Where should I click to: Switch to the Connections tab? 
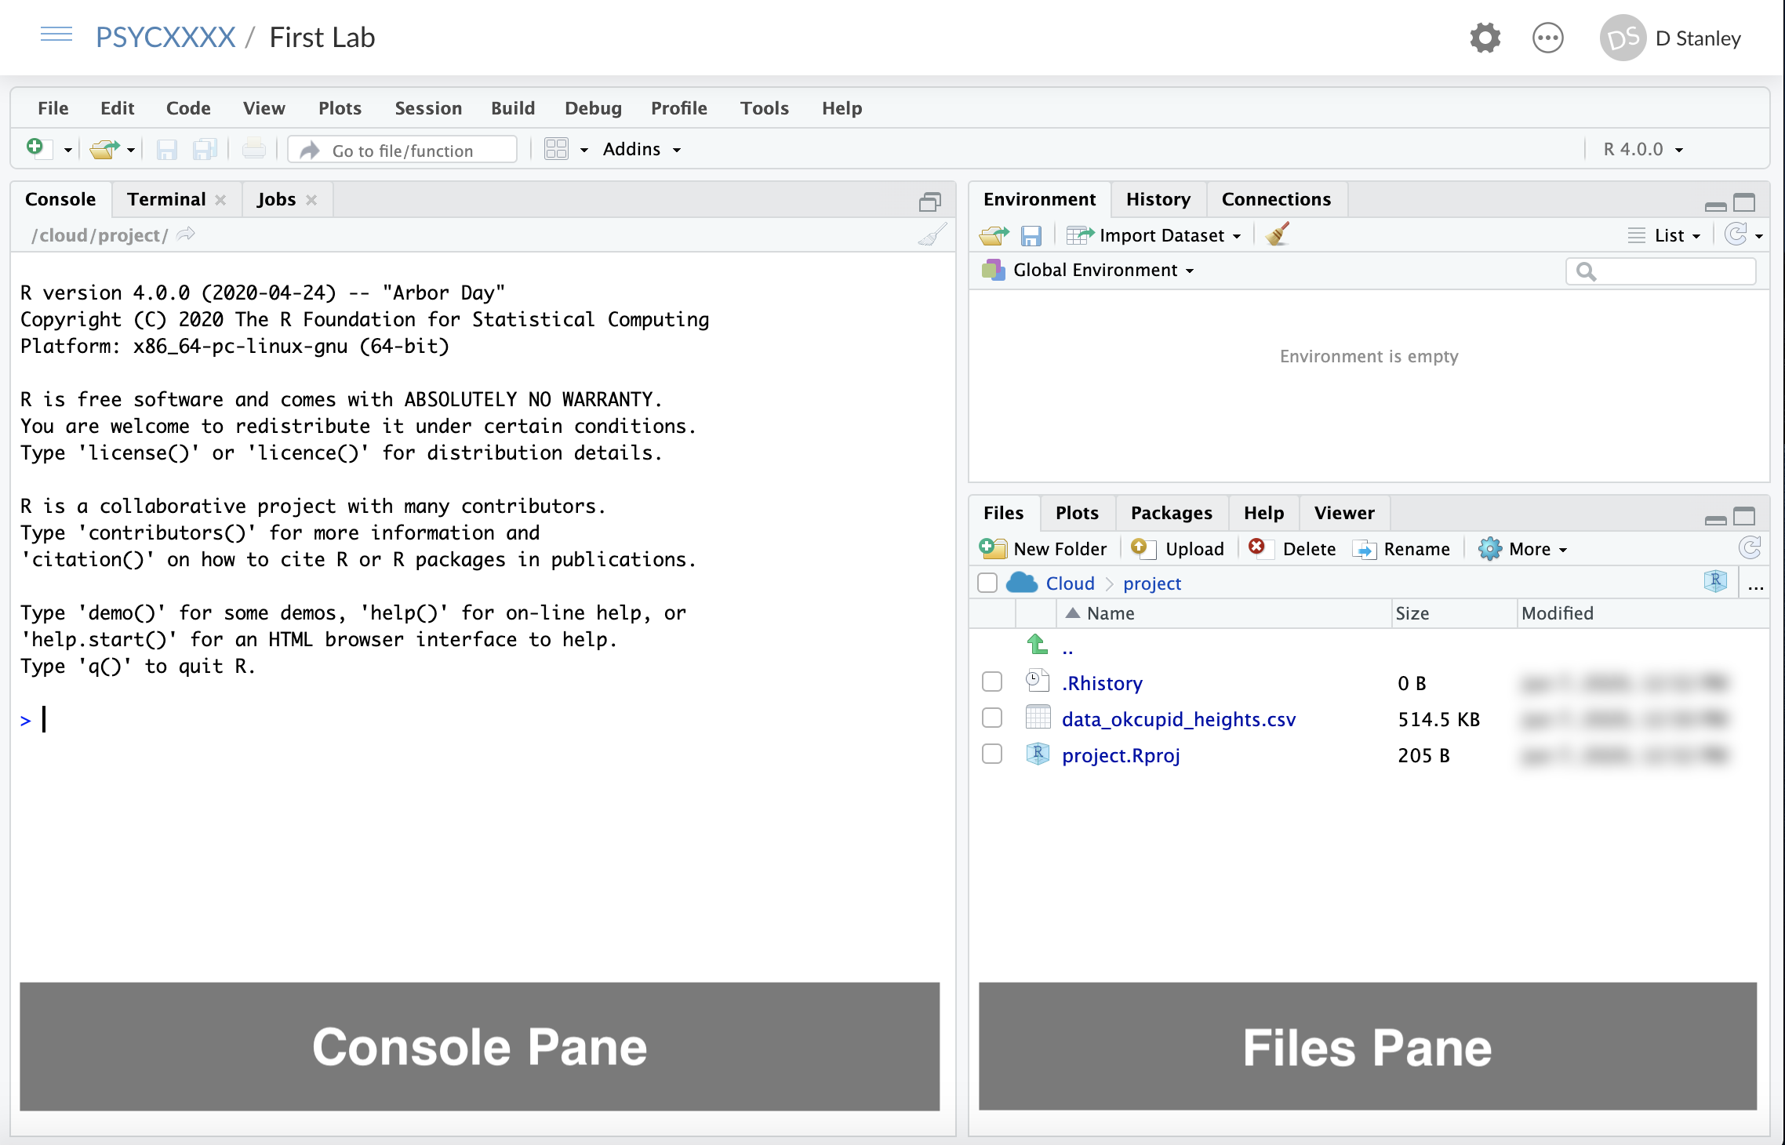coord(1276,199)
